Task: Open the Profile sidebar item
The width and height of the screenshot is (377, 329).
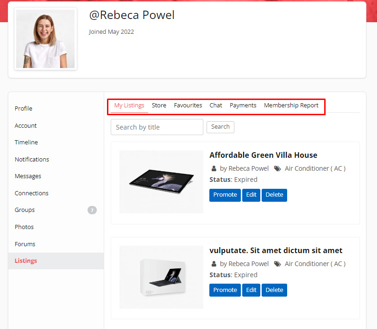Action: point(23,109)
